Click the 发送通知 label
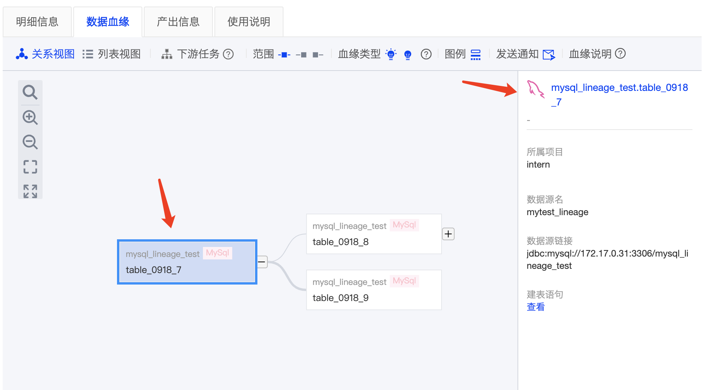Screen dimensions: 707x390 (517, 54)
